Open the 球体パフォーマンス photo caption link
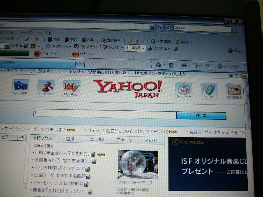 tap(135, 182)
